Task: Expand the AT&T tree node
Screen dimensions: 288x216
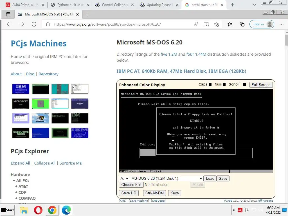Action: point(16,186)
